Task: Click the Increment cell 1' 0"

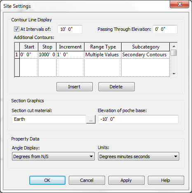Action: click(x=70, y=55)
